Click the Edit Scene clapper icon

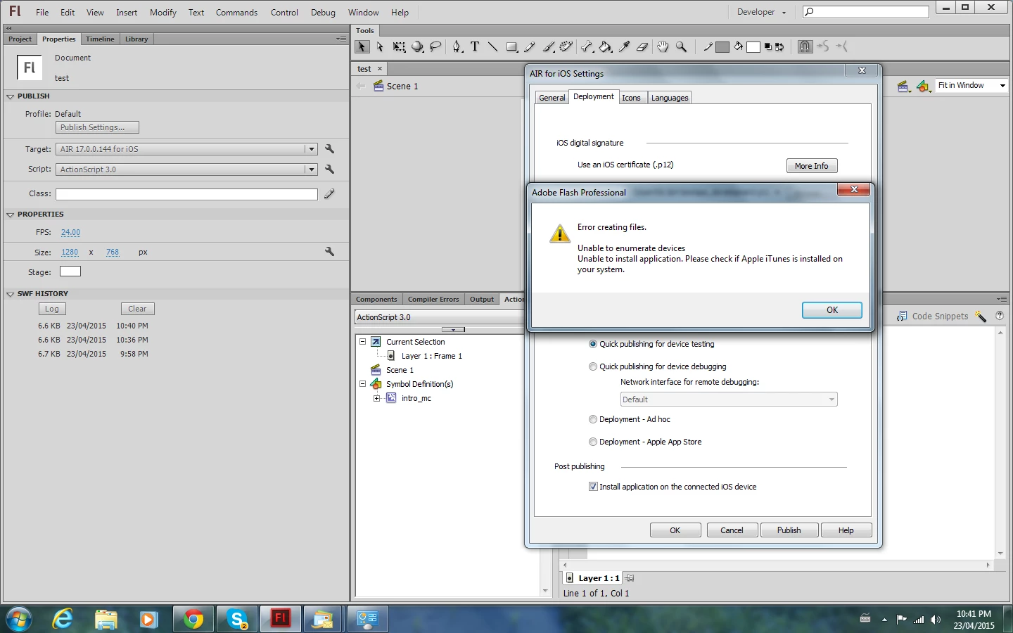904,86
